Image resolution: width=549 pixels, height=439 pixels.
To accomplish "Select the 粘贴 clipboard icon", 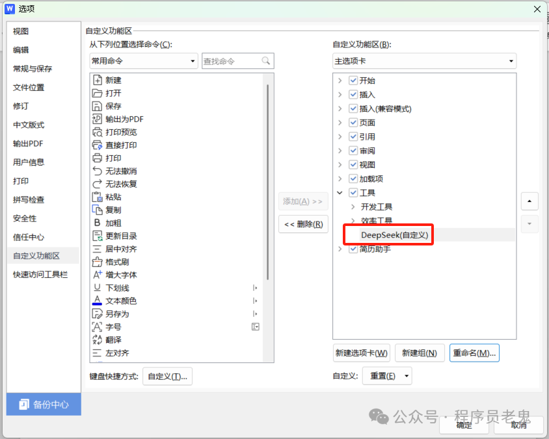I will click(x=97, y=197).
